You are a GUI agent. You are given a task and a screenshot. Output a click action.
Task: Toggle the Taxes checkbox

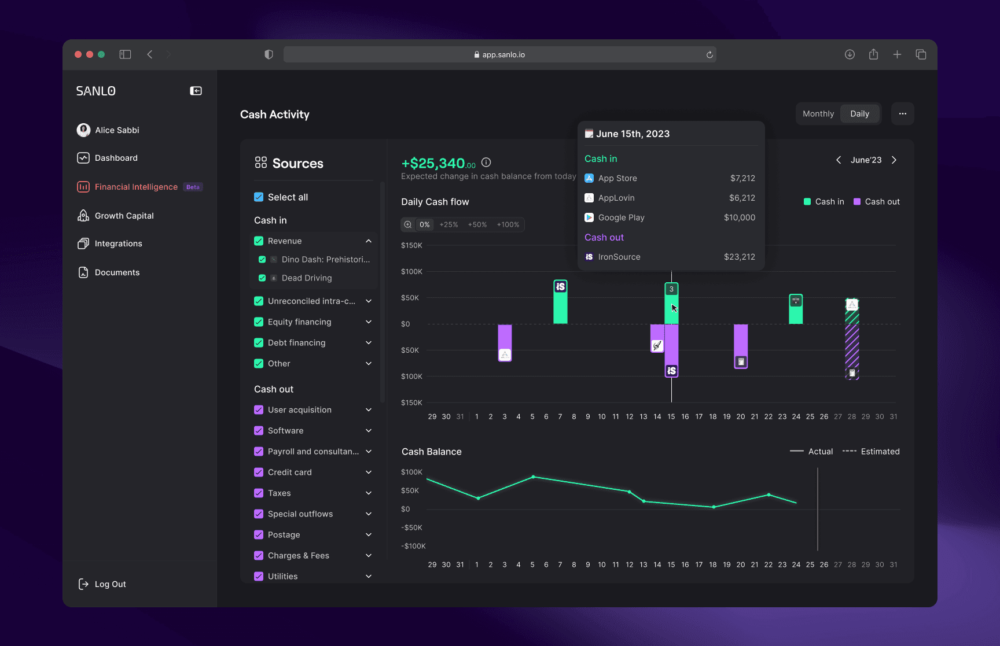point(259,493)
